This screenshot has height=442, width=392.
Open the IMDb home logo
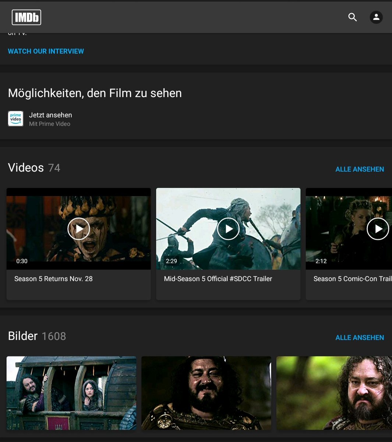[26, 17]
